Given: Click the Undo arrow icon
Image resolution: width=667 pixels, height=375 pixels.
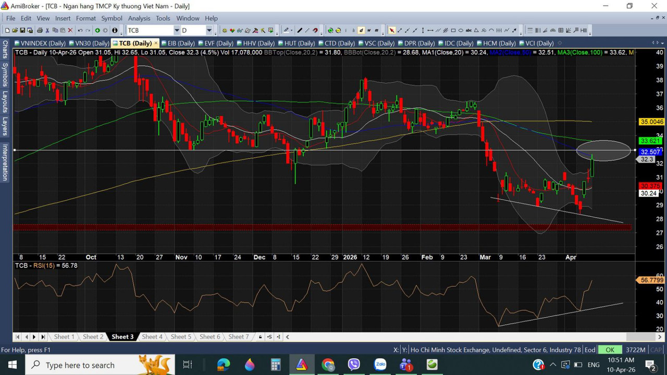Looking at the screenshot, I should pos(80,30).
